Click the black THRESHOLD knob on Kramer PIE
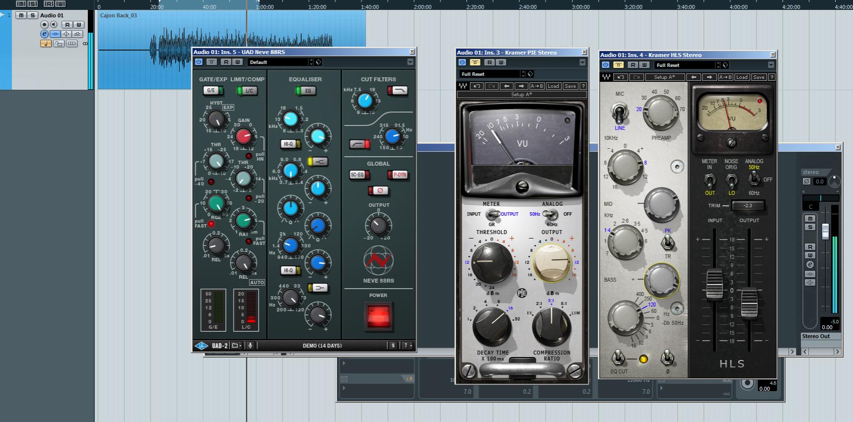853x422 pixels. tap(492, 263)
